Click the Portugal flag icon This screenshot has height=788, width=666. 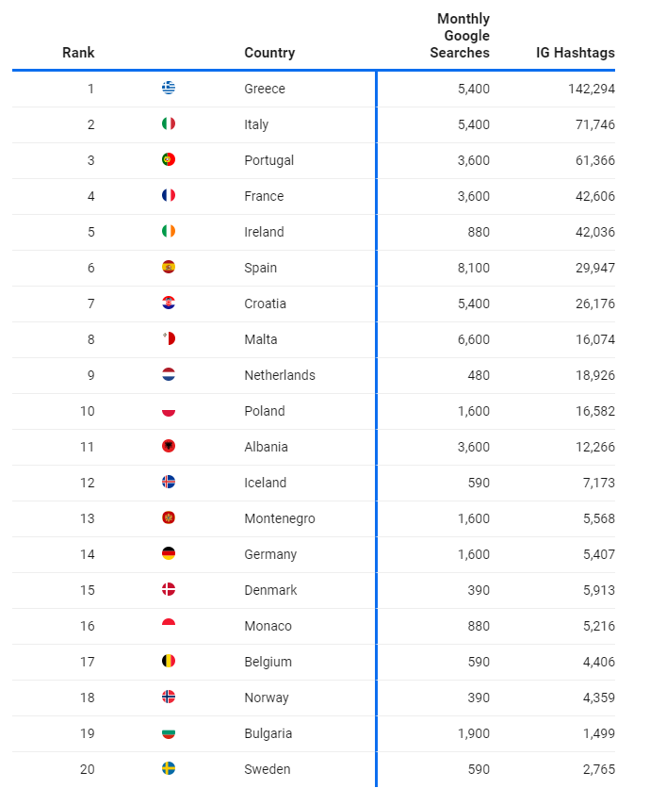pos(169,159)
